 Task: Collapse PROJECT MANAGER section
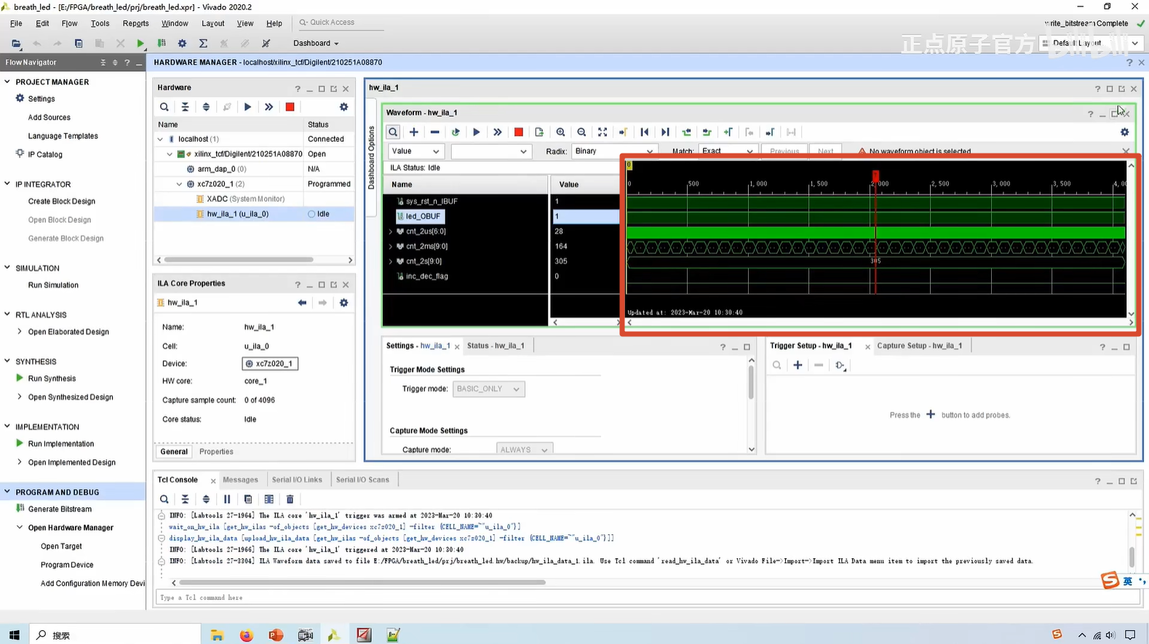coord(7,82)
